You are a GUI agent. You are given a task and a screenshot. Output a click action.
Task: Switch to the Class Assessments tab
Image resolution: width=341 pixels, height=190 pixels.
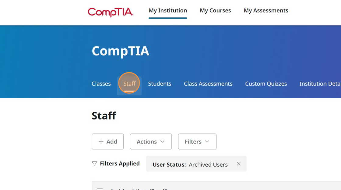[208, 84]
